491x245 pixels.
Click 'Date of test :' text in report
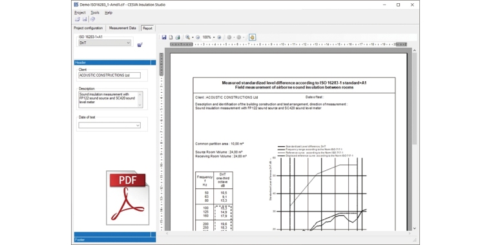(x=315, y=97)
